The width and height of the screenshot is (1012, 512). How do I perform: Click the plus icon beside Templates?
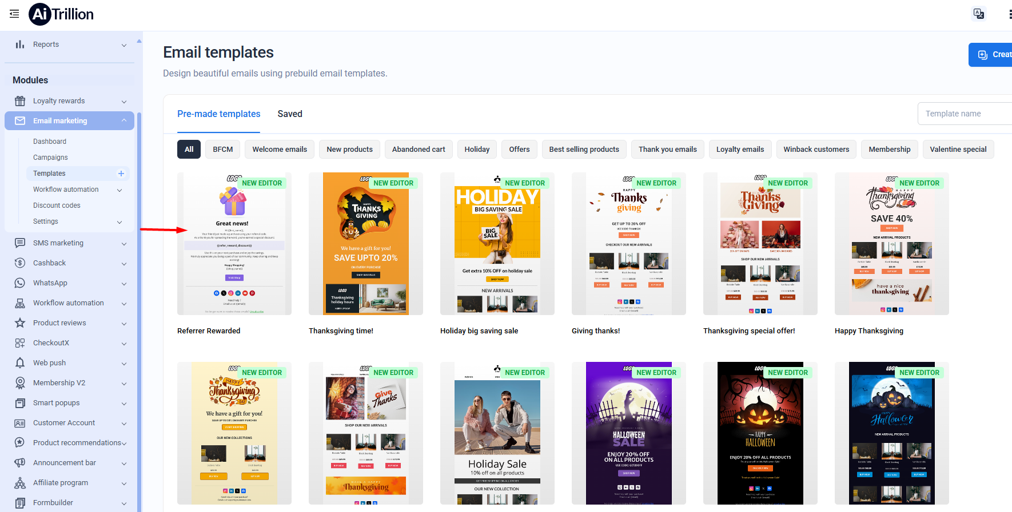click(121, 174)
